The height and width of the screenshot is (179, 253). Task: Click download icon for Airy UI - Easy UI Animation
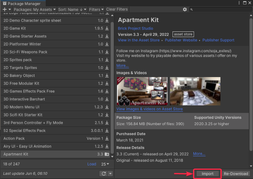coord(107,147)
